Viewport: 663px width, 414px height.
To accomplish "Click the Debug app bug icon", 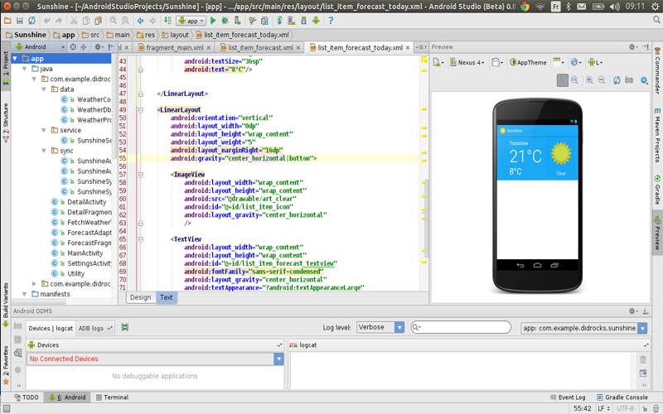I will [225, 20].
